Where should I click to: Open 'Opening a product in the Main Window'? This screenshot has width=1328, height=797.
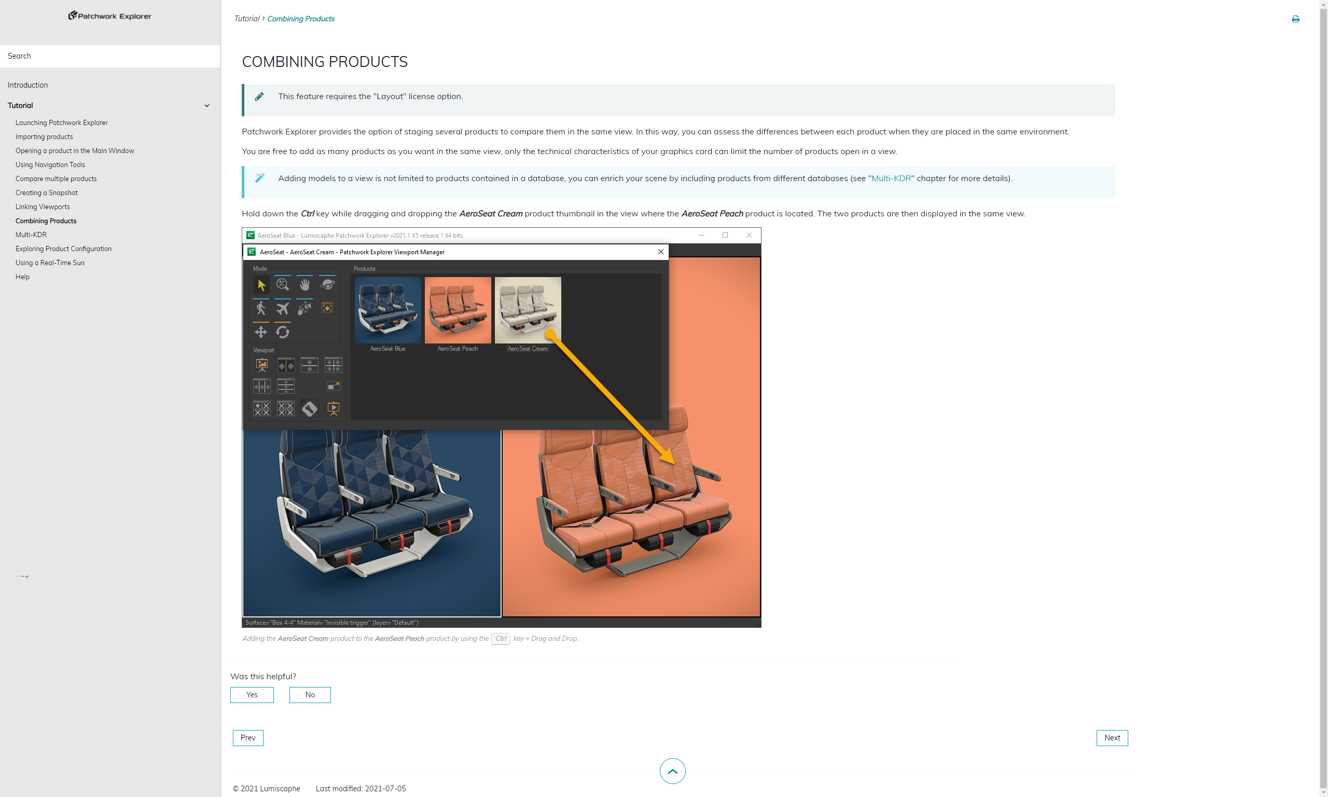click(x=75, y=150)
